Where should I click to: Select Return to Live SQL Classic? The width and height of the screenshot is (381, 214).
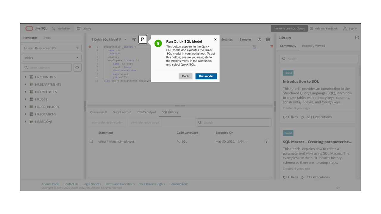coord(289,28)
